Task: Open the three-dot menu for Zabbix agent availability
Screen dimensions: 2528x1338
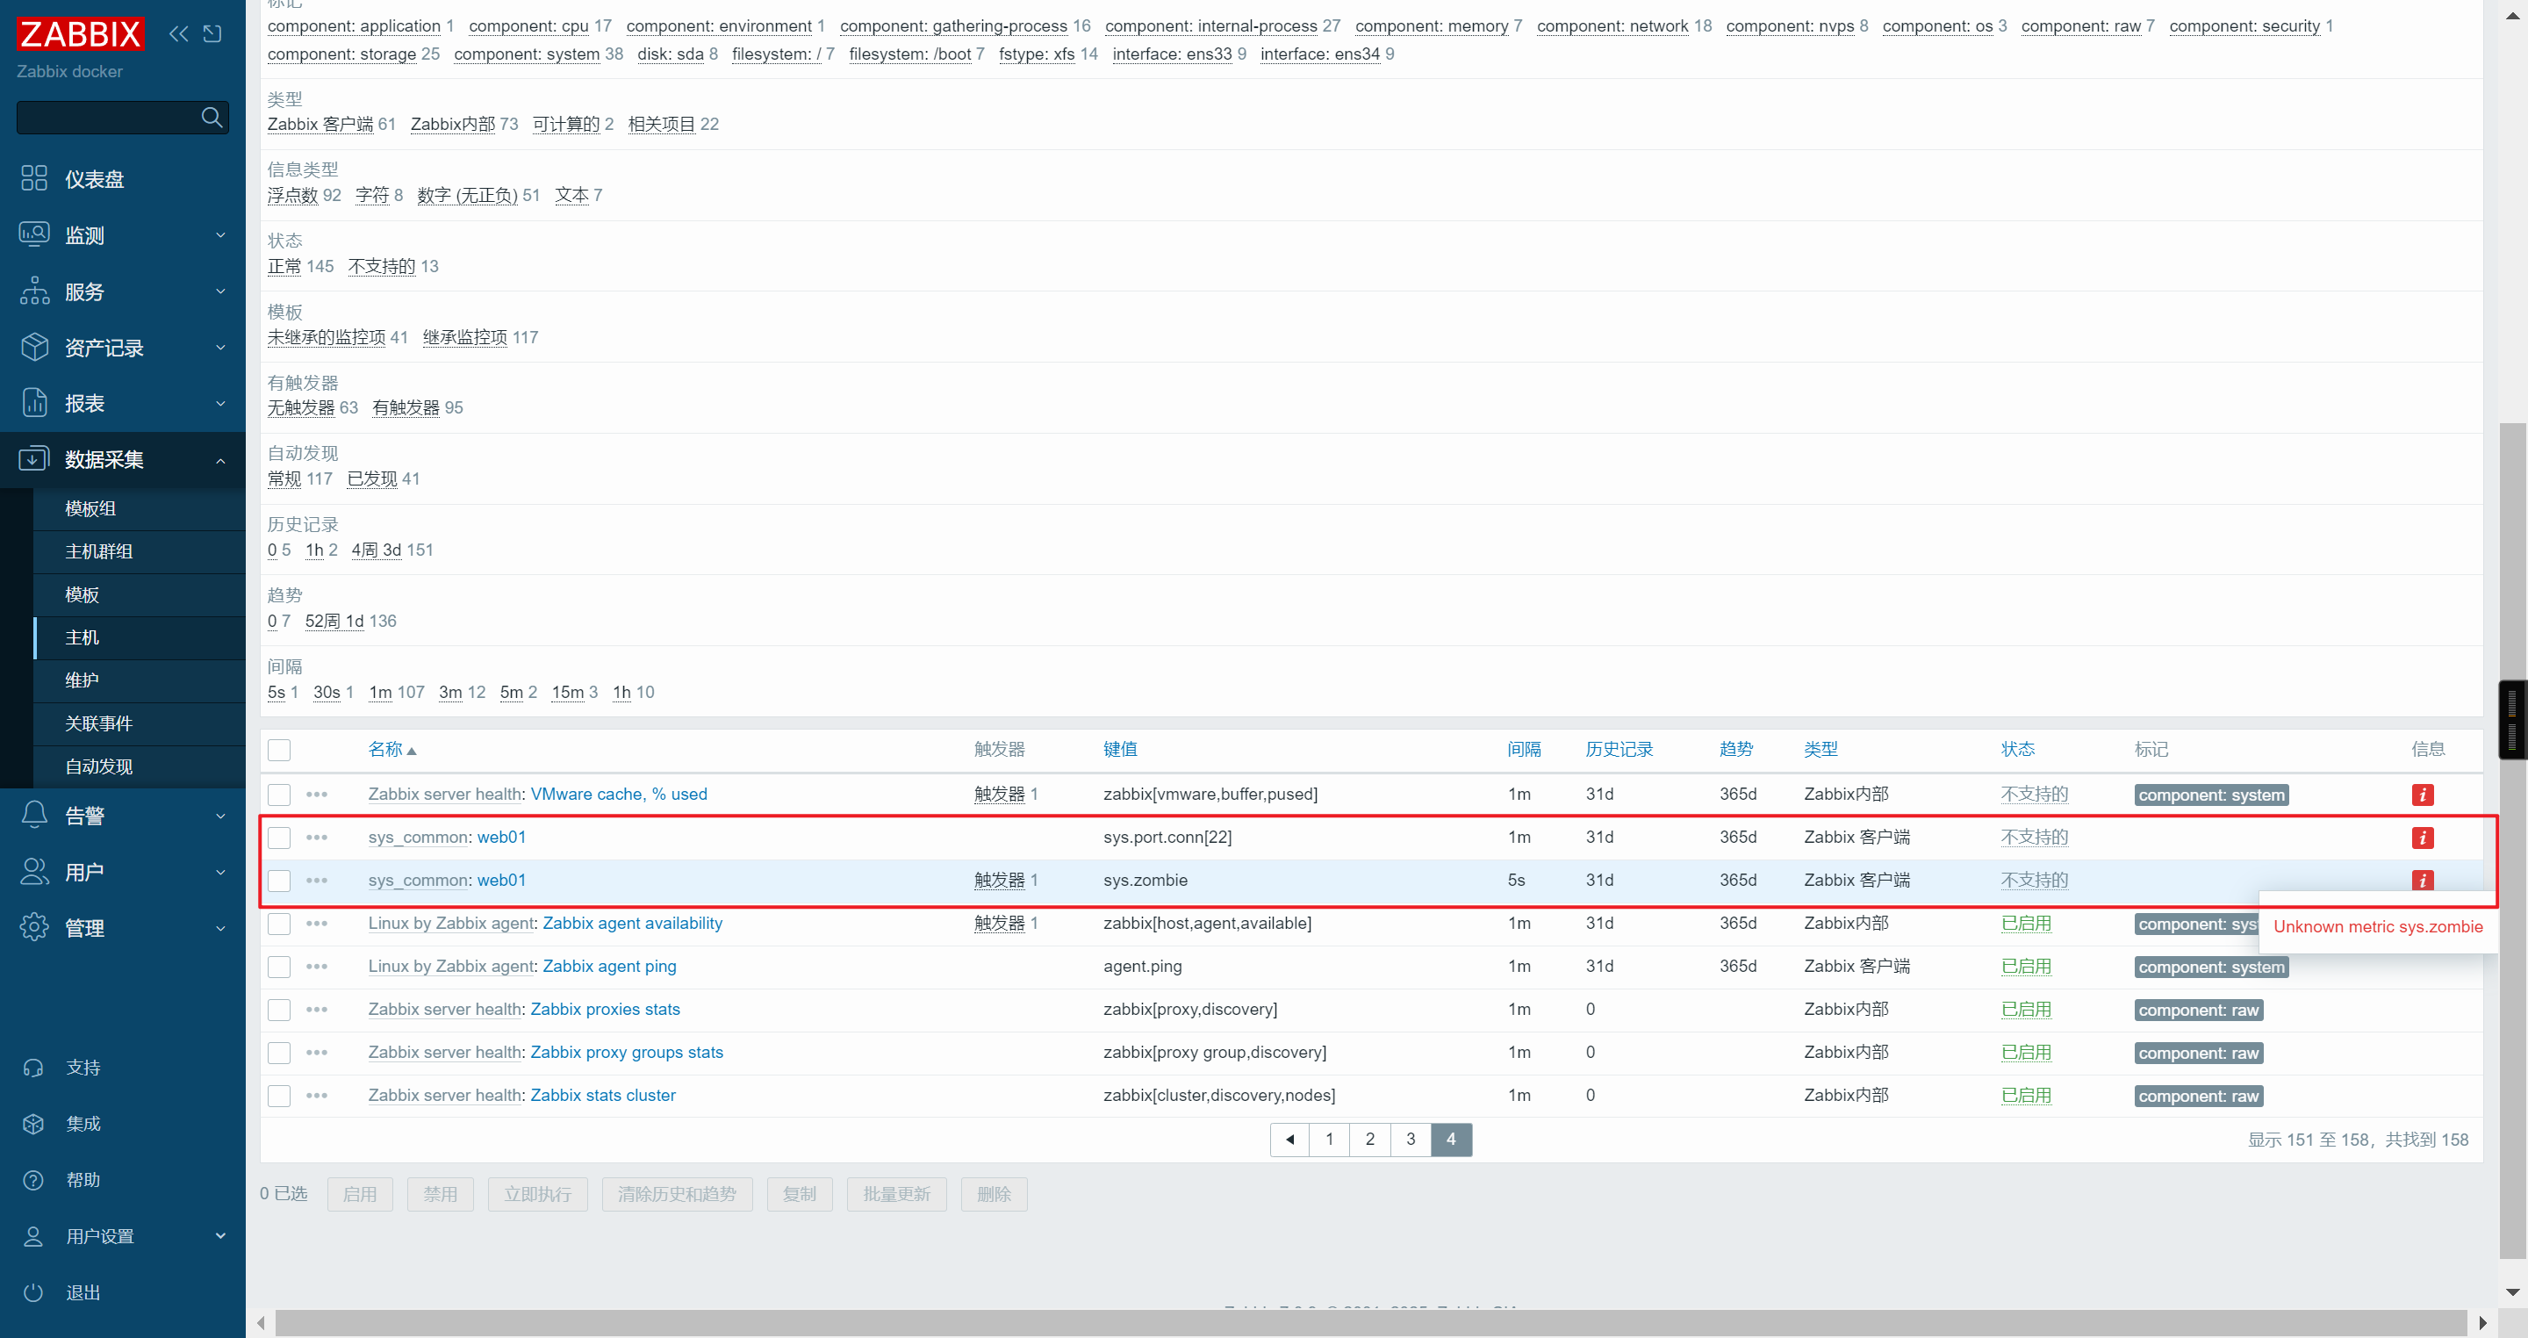Action: coord(316,924)
